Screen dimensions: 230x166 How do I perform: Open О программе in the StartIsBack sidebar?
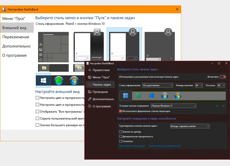click(17, 55)
